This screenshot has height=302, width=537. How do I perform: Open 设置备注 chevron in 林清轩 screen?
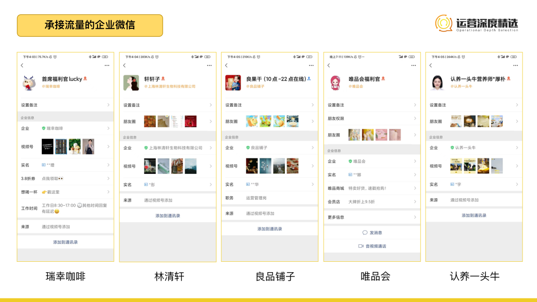(211, 105)
